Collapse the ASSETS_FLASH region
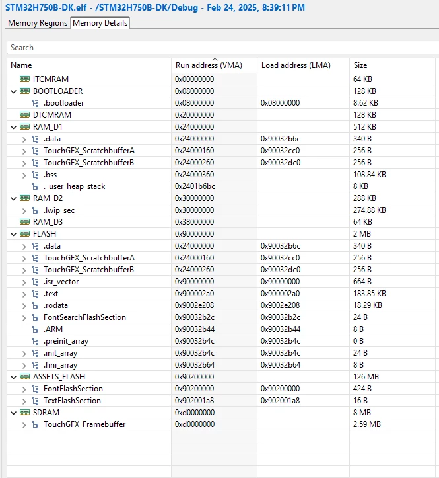Viewport: 439px width, 478px height. pyautogui.click(x=13, y=377)
